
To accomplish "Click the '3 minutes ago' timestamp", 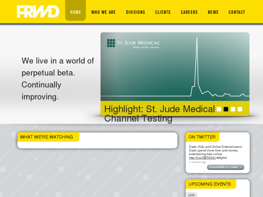I will click(x=198, y=162).
